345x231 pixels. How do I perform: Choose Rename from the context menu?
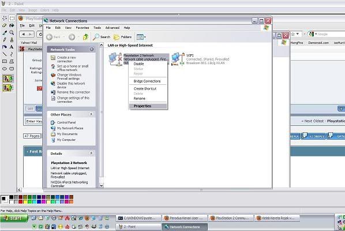[x=148, y=99]
